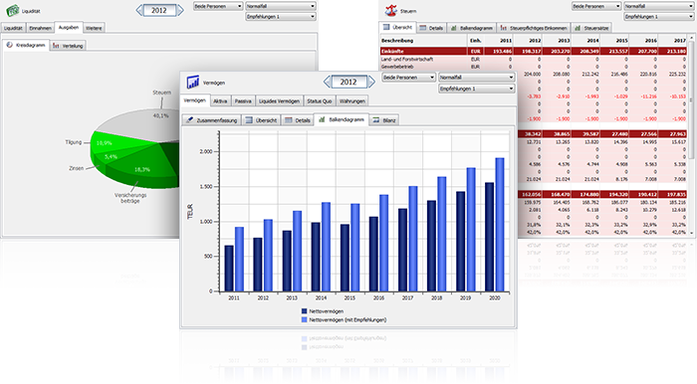697x384 pixels.
Task: Click the red Steuern scales icon
Action: (x=391, y=10)
